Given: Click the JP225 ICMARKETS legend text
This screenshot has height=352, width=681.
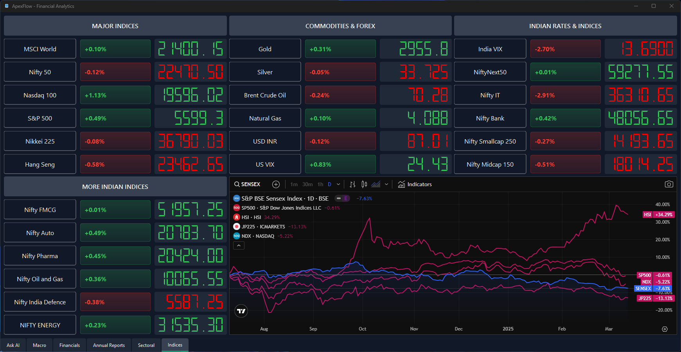Looking at the screenshot, I should point(263,226).
